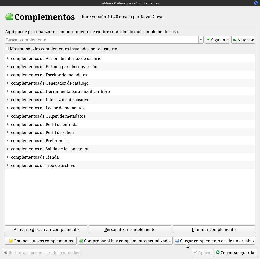Expand complementos de Herramienta para modificar libro
Image resolution: width=260 pixels, height=259 pixels.
[8, 91]
